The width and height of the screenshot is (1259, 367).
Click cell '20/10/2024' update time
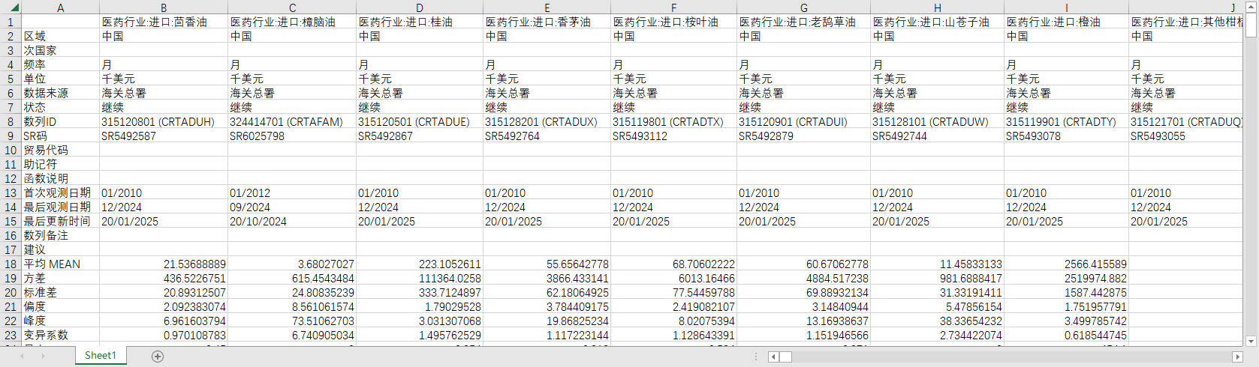(x=292, y=221)
